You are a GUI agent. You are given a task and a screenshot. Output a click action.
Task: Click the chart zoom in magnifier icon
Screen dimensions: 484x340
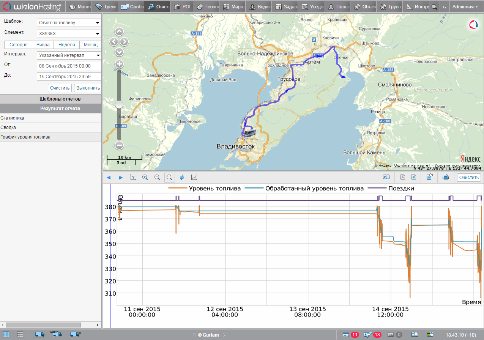(x=145, y=177)
